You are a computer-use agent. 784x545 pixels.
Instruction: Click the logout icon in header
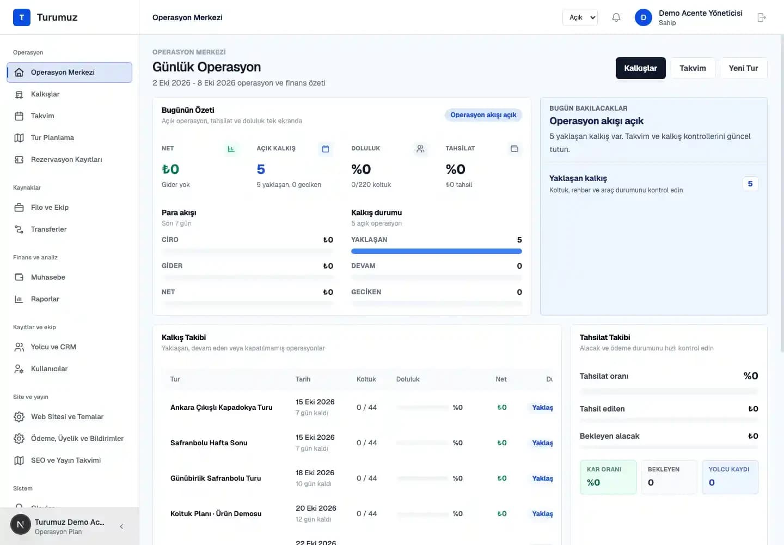762,17
